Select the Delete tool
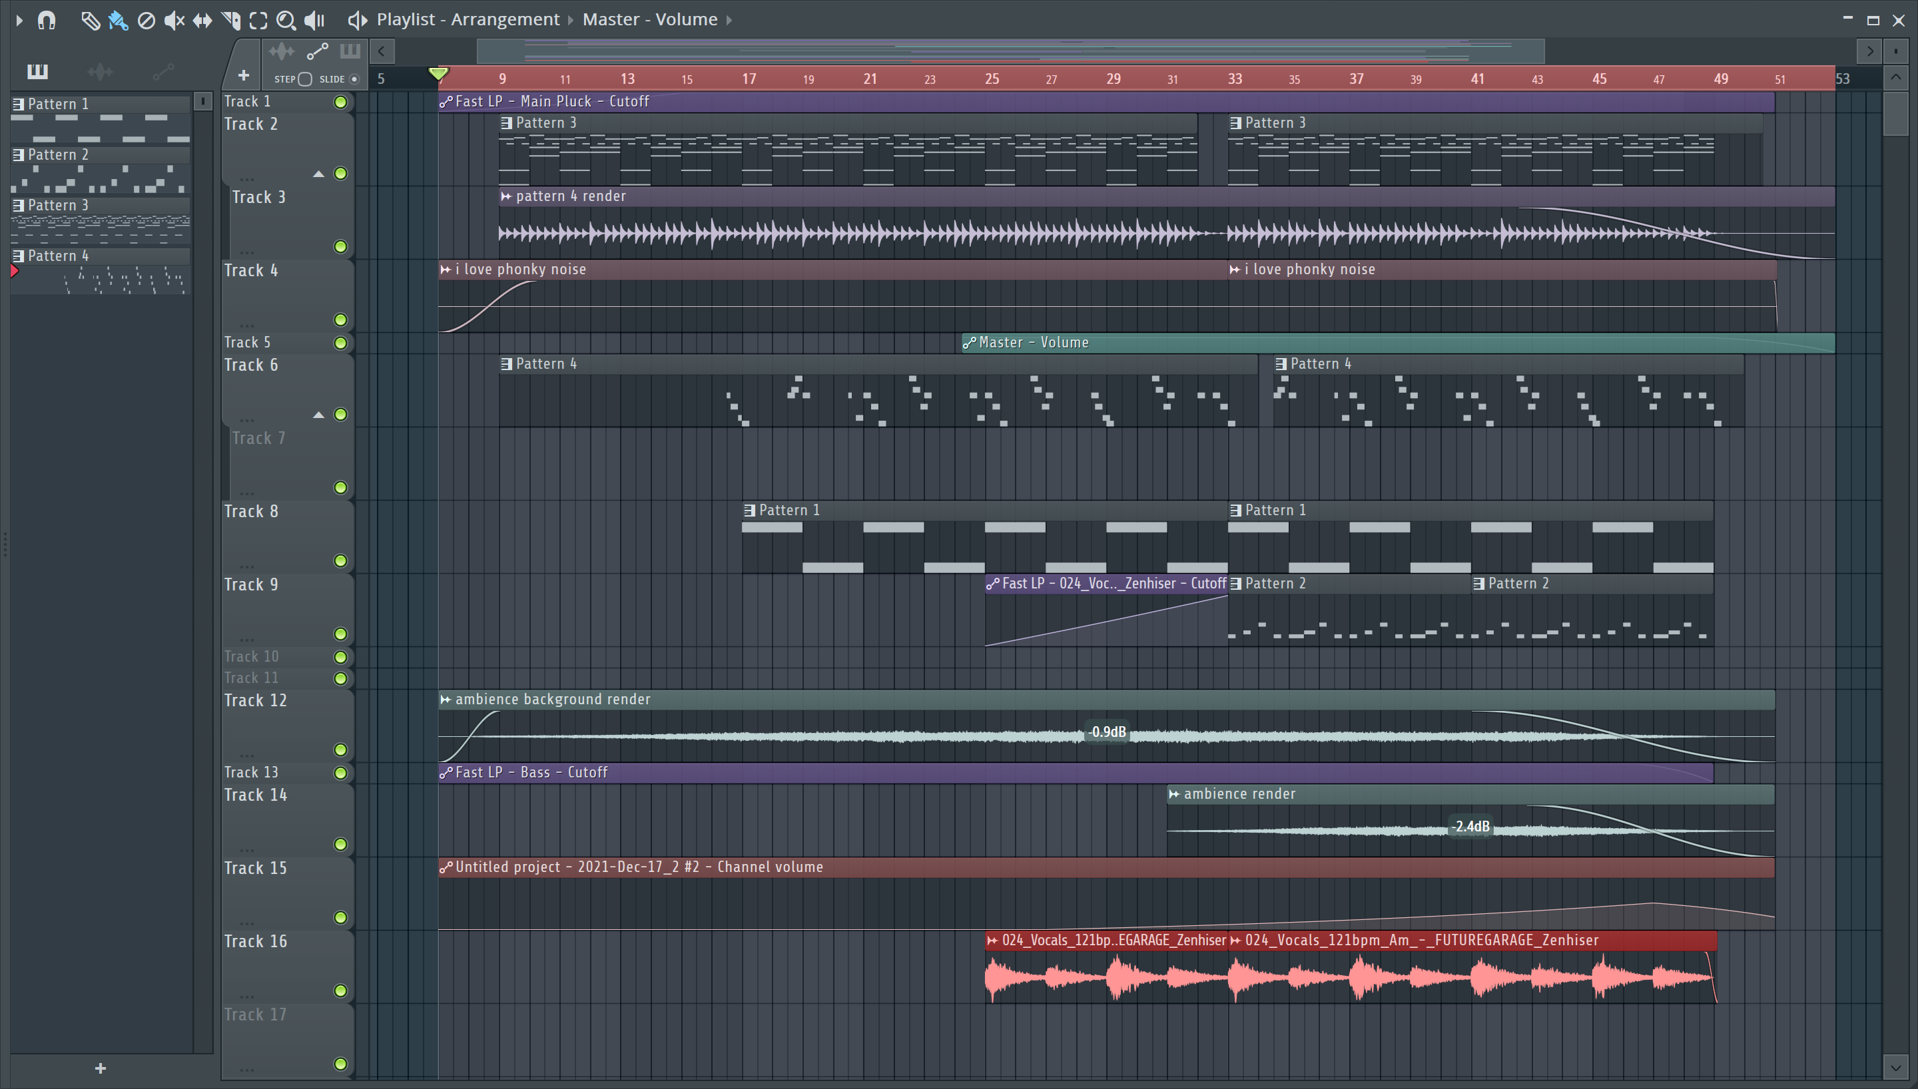This screenshot has height=1089, width=1918. [x=146, y=20]
